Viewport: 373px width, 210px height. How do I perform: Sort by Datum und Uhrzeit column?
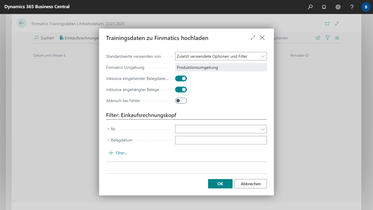(50, 55)
